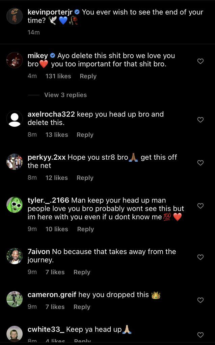This screenshot has height=345, width=215.
Task: Show who liked mikey's comment (131 likes)
Action: (58, 76)
